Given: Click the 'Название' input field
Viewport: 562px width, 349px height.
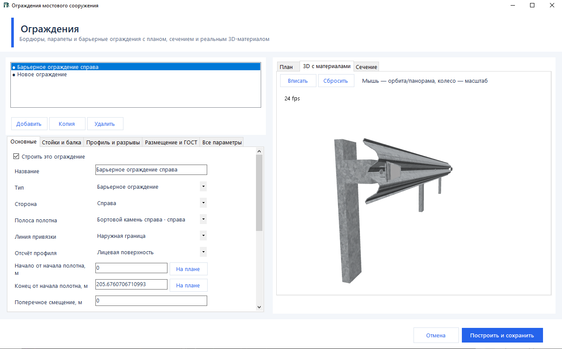Looking at the screenshot, I should coord(151,170).
